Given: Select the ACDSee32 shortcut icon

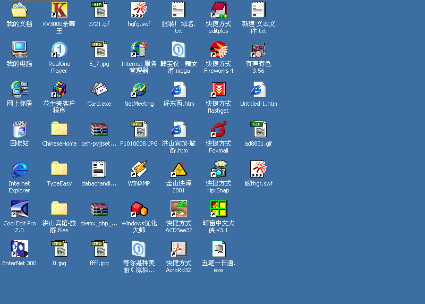Looking at the screenshot, I should 178,209.
